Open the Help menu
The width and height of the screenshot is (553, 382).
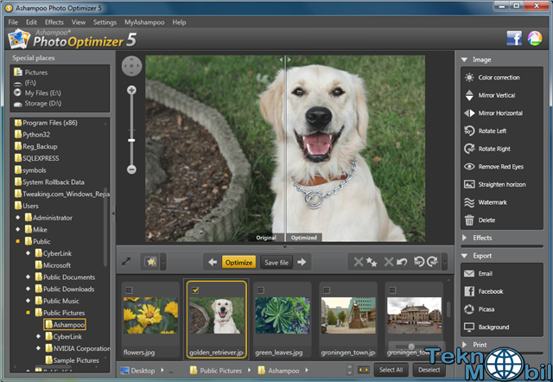[179, 22]
